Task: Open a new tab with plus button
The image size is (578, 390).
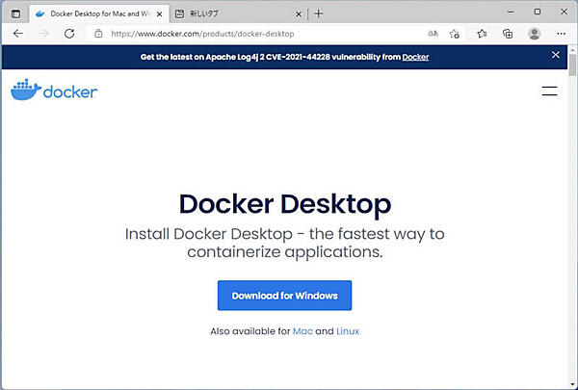Action: (319, 13)
